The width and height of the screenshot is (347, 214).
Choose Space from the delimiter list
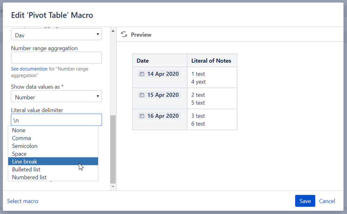pos(53,154)
